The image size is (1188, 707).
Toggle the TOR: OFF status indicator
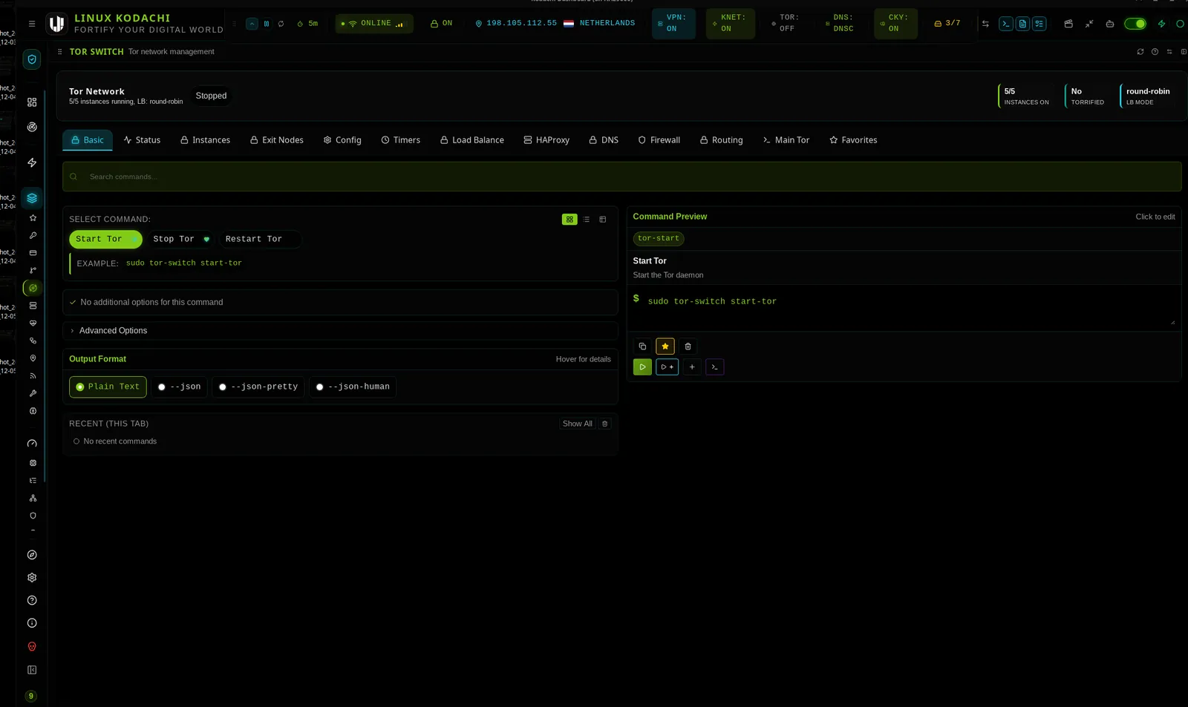click(x=786, y=24)
